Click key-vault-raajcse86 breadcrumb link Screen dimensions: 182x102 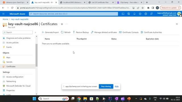click(x=20, y=19)
